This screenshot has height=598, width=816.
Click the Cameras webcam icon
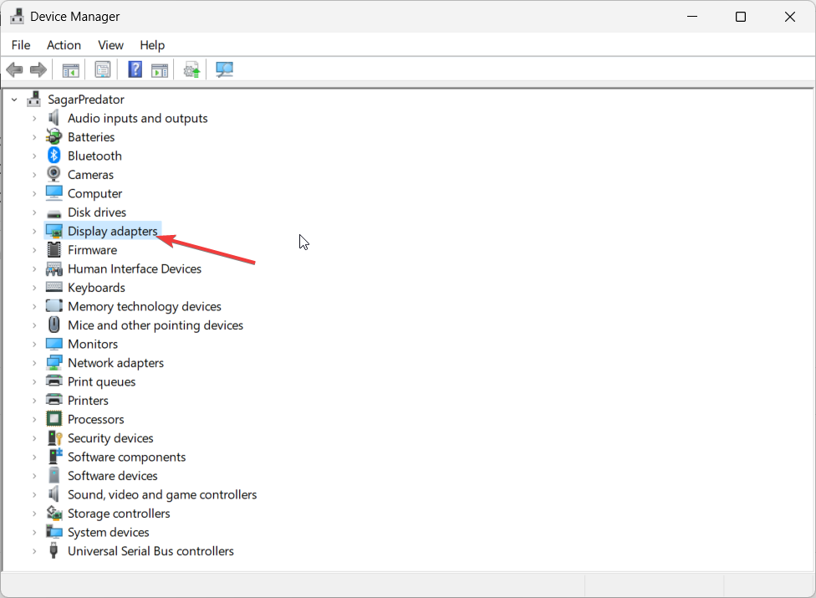(x=54, y=174)
